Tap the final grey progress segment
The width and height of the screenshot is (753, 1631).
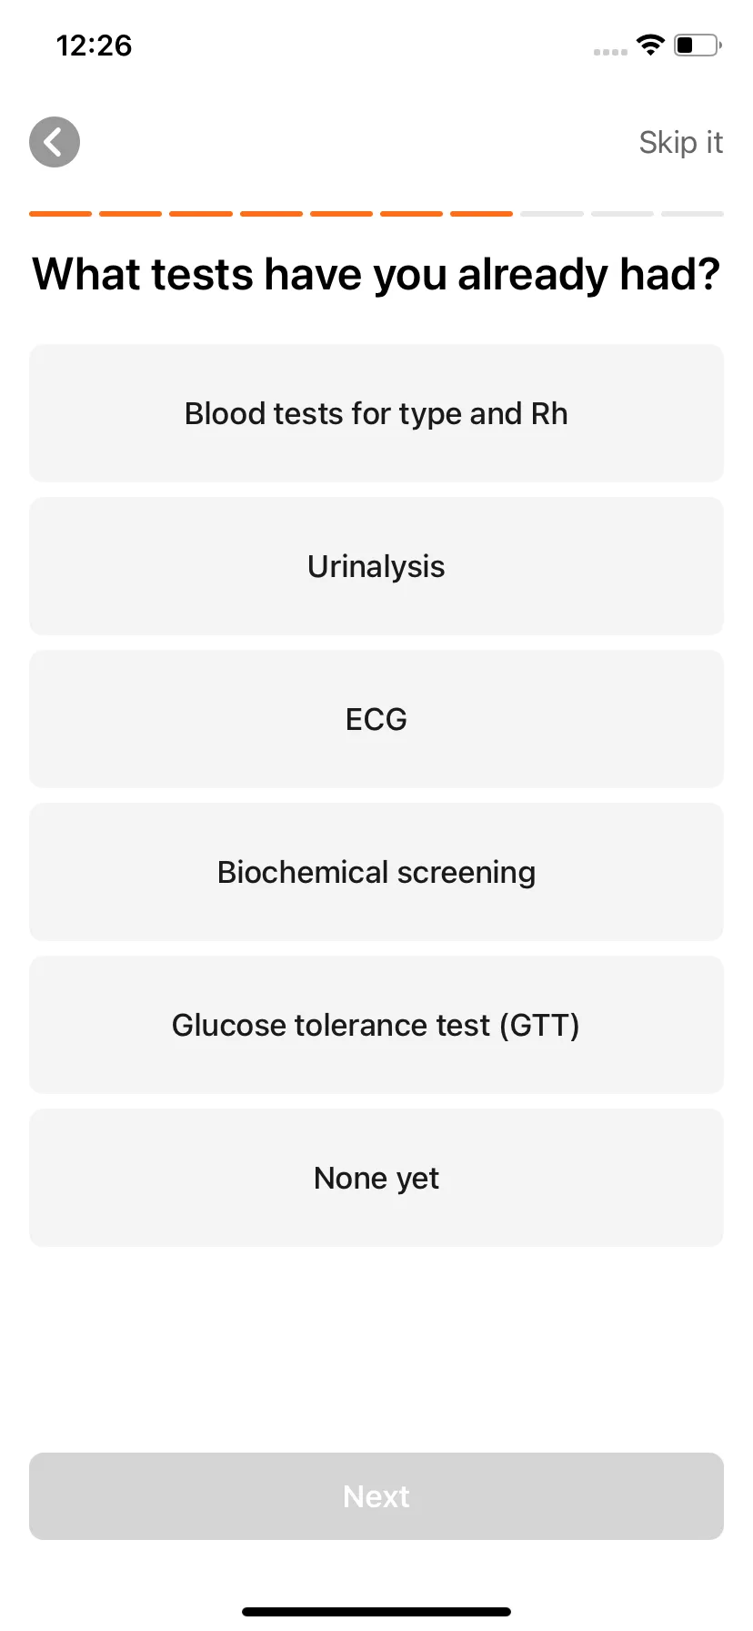(692, 214)
